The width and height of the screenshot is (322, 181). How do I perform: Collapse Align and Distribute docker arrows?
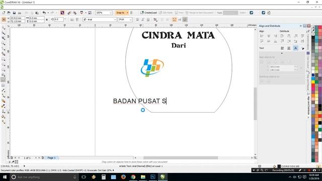[301, 26]
